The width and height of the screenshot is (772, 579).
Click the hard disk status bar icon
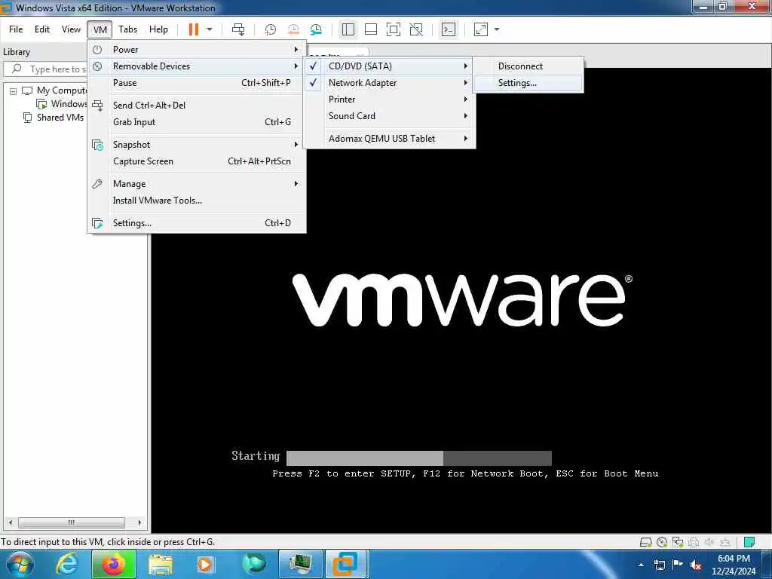coord(646,542)
